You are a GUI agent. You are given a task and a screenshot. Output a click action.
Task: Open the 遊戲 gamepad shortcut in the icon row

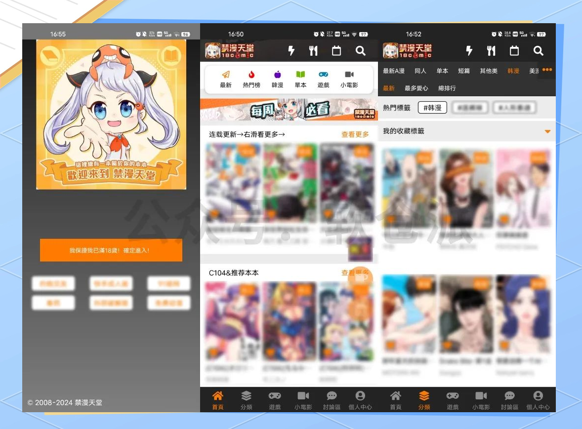[x=323, y=75]
